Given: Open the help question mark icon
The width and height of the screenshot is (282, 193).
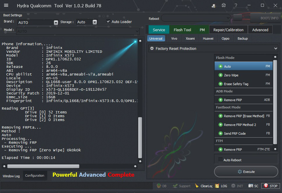Looking at the screenshot, I should 236,6.
